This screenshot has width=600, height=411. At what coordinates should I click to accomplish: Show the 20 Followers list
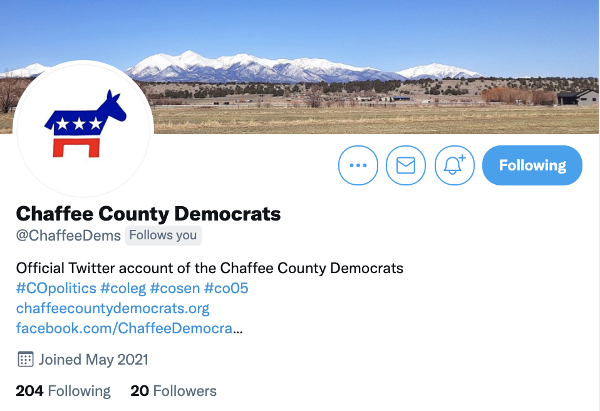click(173, 391)
